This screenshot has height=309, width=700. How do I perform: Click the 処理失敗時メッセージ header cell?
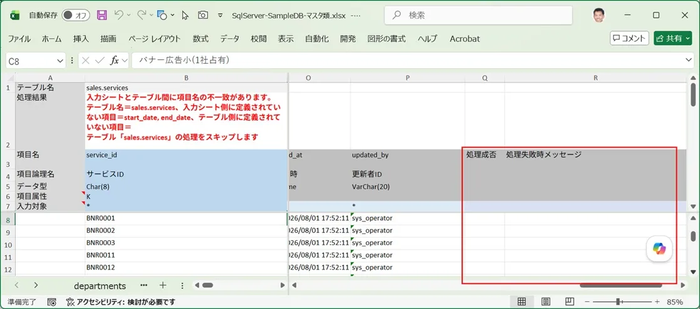[595, 160]
